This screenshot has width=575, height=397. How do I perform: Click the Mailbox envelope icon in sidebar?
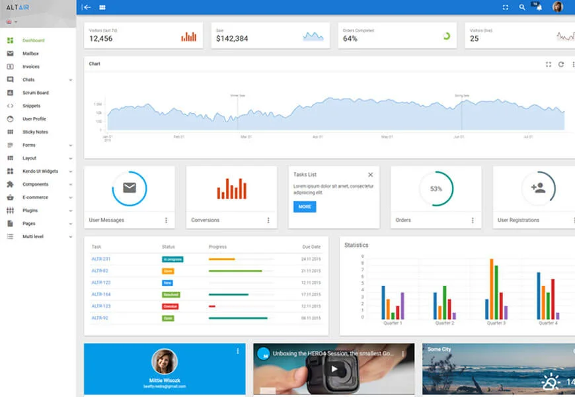11,54
